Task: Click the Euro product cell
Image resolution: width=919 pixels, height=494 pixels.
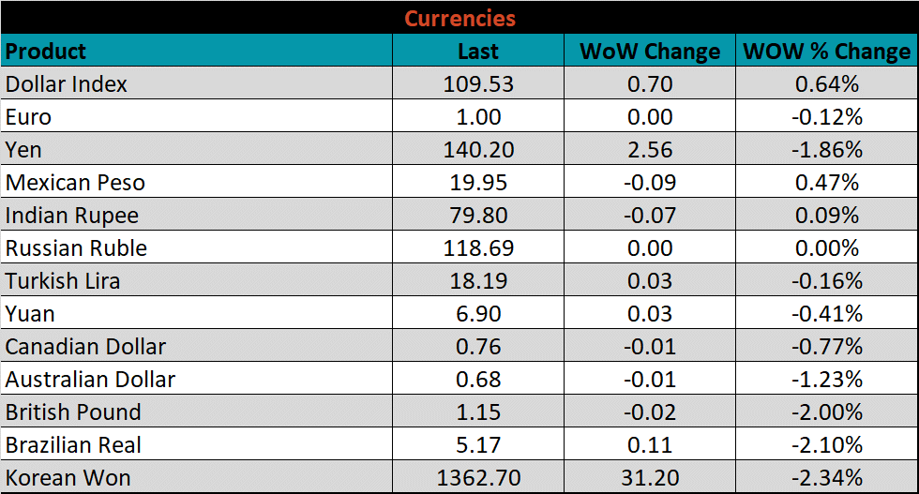Action: click(x=29, y=117)
